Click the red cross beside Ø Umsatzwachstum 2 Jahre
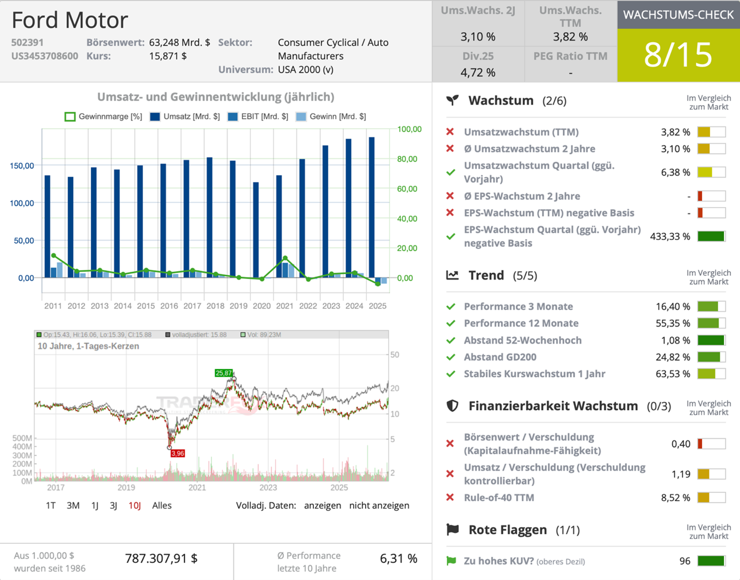The image size is (740, 580). (x=450, y=149)
